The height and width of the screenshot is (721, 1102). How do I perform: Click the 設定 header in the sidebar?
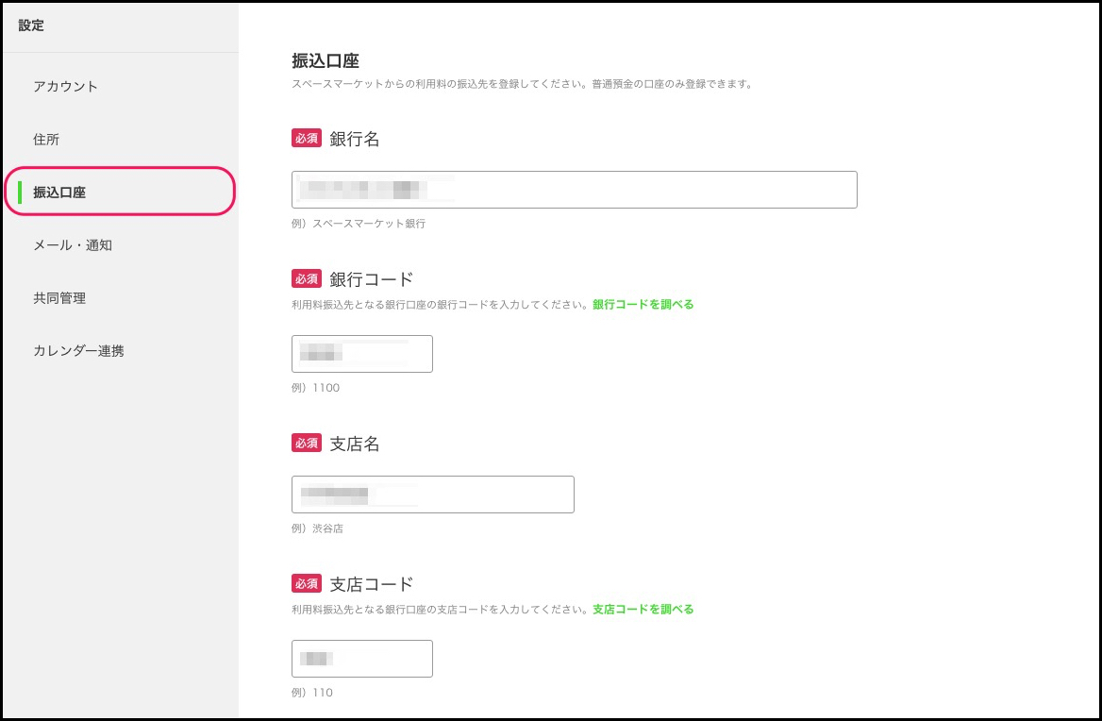point(31,26)
